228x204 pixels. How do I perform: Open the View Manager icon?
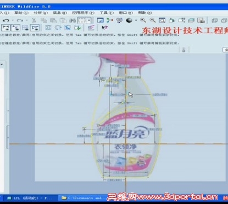pyautogui.click(x=201, y=20)
